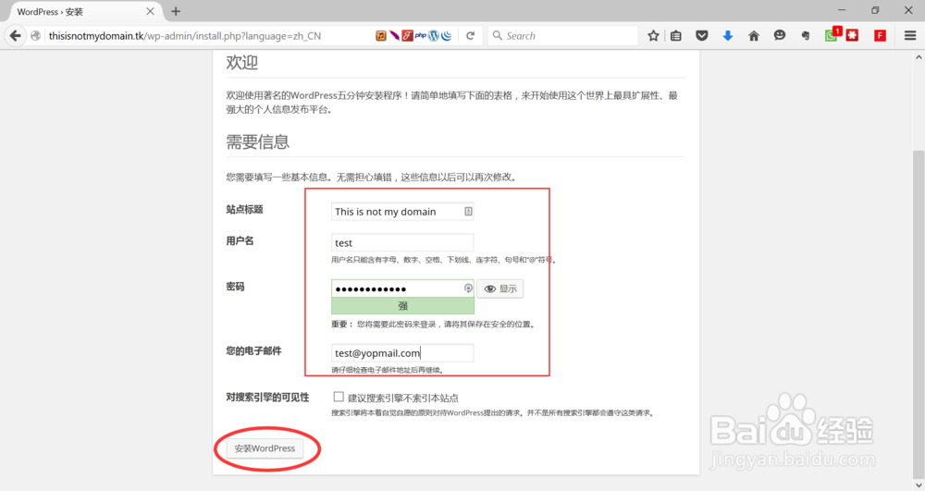Click the password generator icon inside password field
The width and height of the screenshot is (925, 491).
point(468,288)
